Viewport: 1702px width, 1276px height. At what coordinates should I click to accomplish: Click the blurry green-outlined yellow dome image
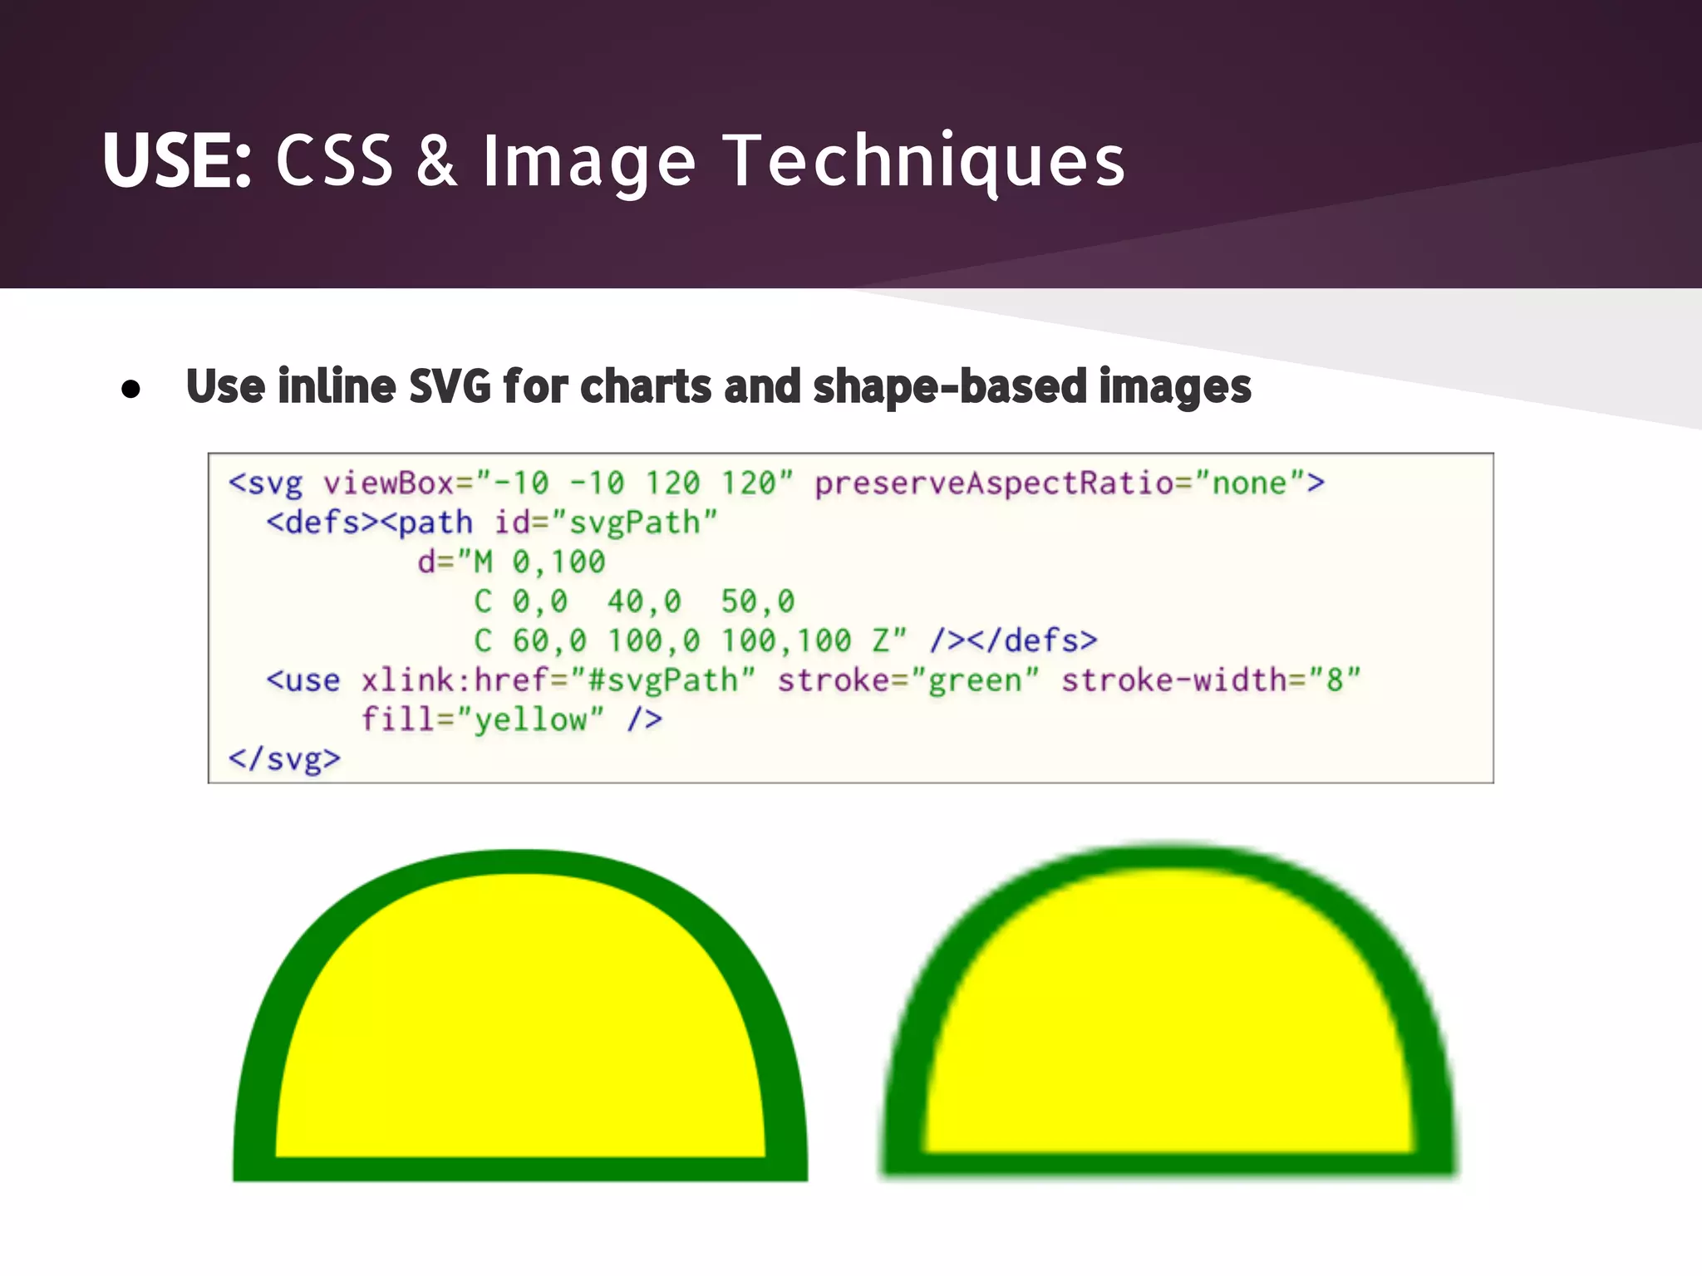point(1169,1011)
